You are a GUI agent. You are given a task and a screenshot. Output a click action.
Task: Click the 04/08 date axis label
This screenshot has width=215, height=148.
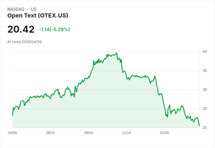click(13, 133)
